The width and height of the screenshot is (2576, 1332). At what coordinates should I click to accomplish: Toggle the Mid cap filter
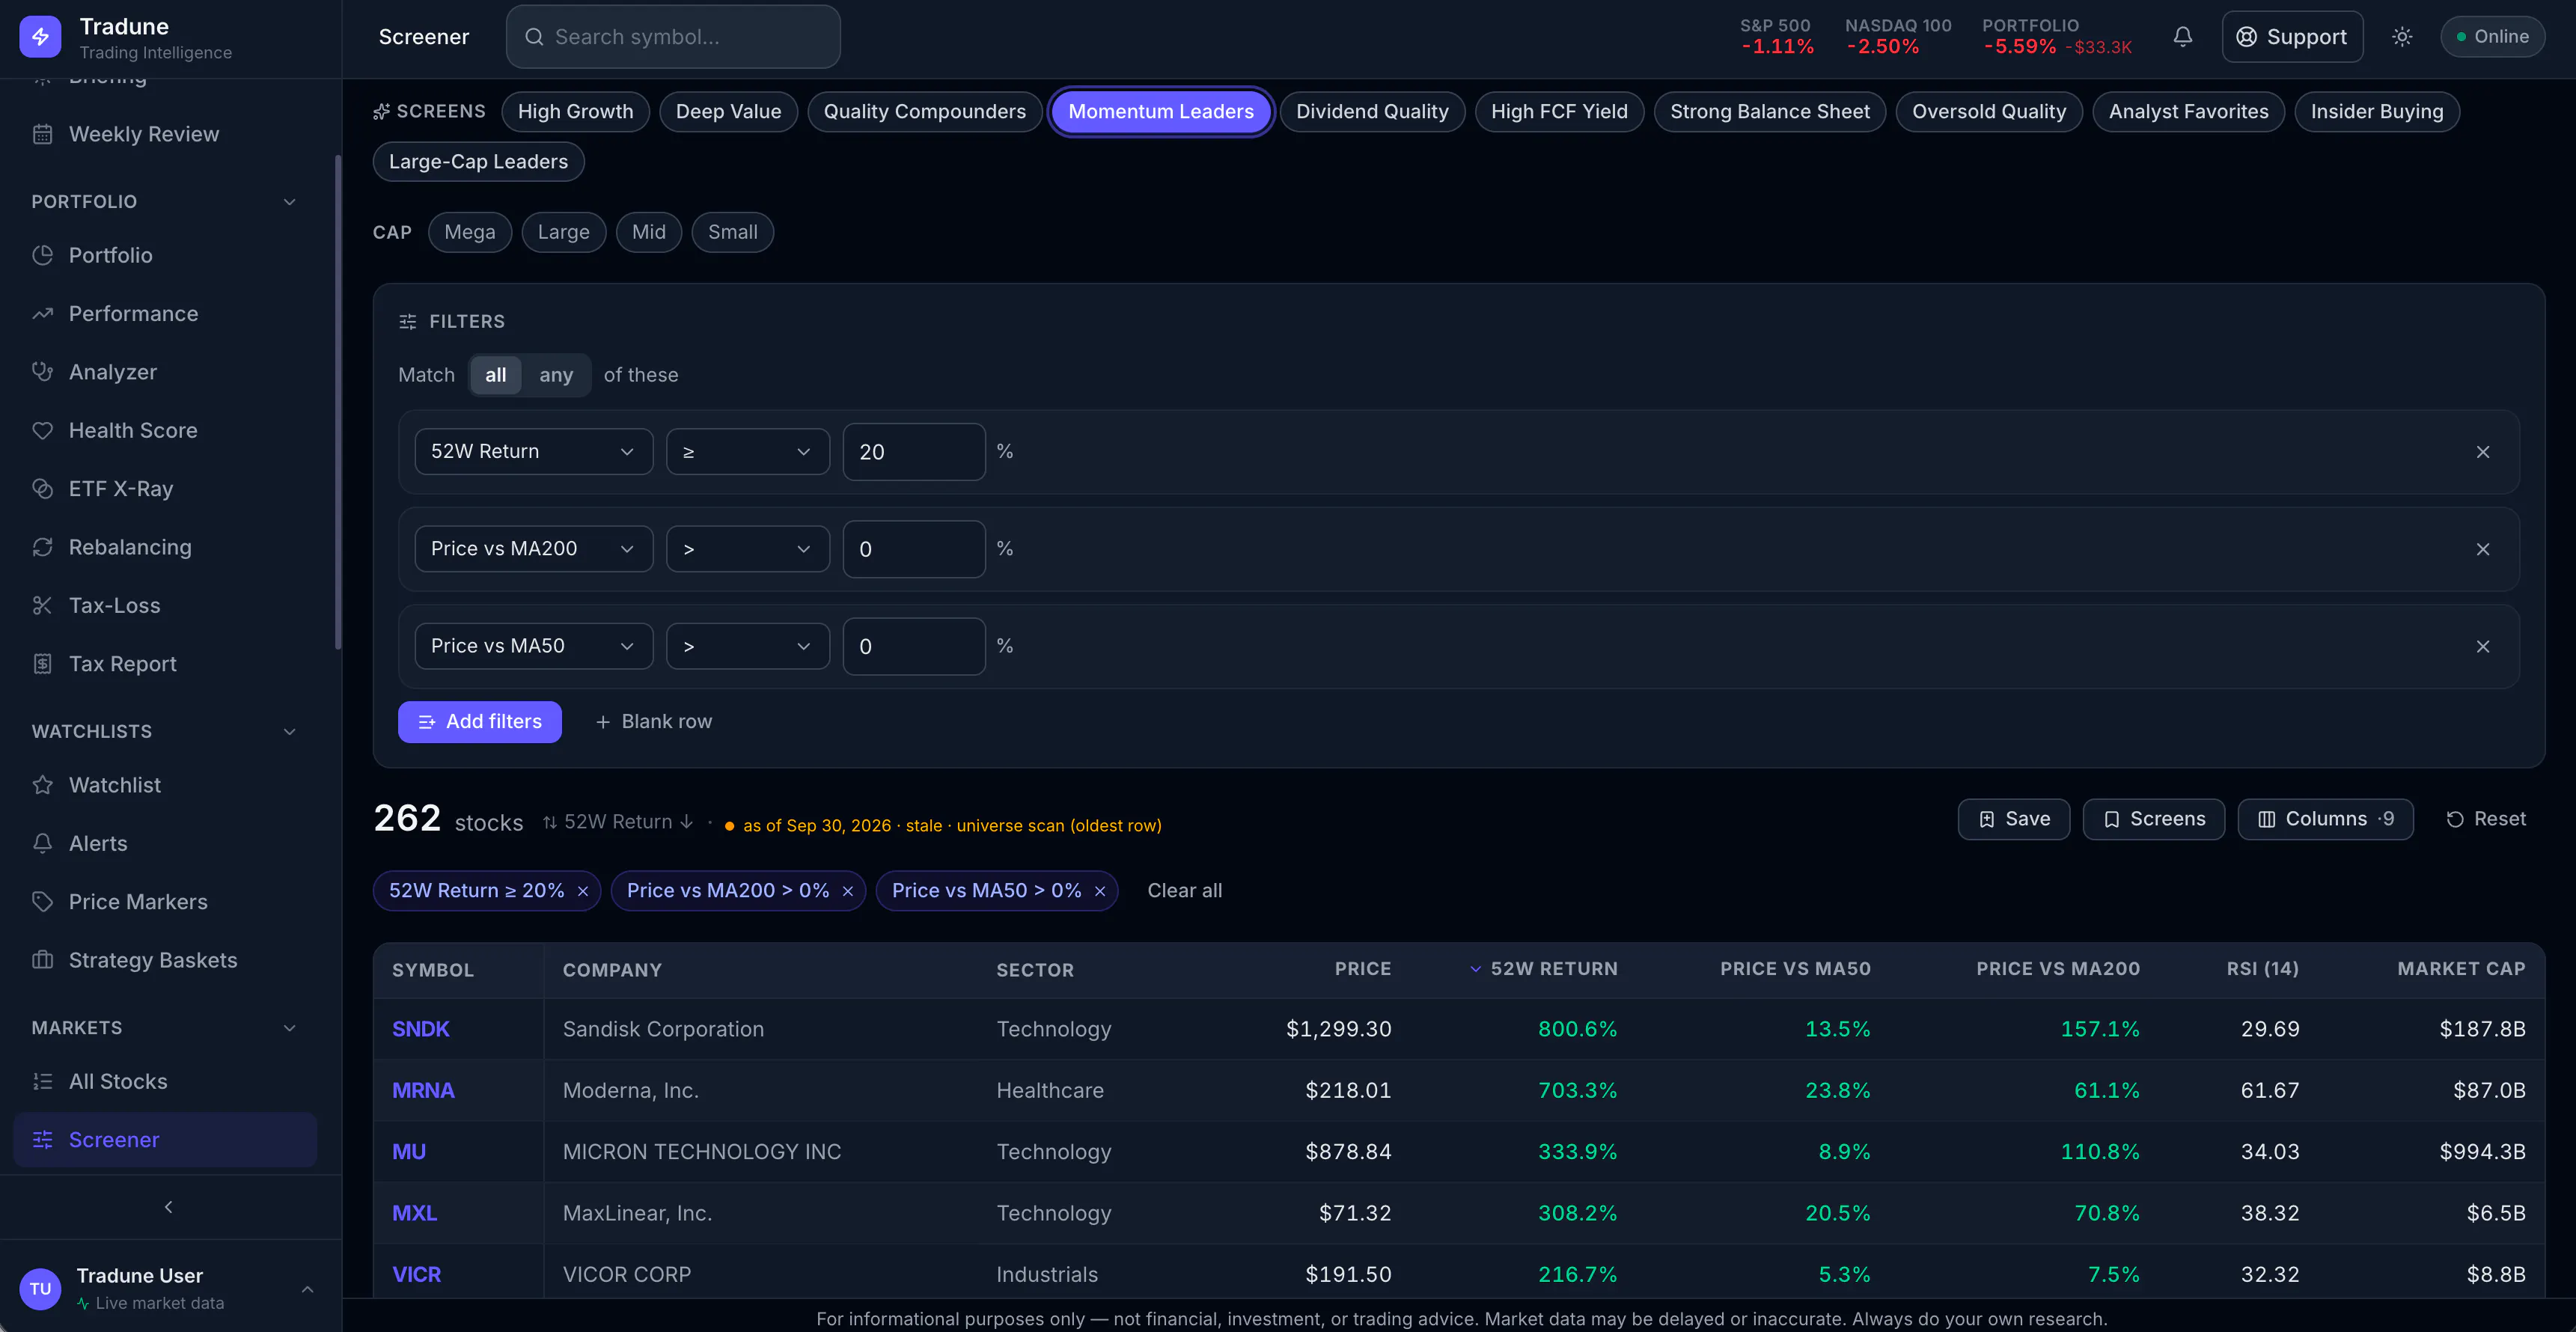tap(648, 232)
